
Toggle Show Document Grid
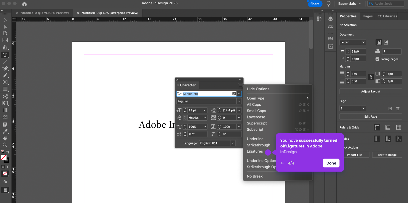399,127
